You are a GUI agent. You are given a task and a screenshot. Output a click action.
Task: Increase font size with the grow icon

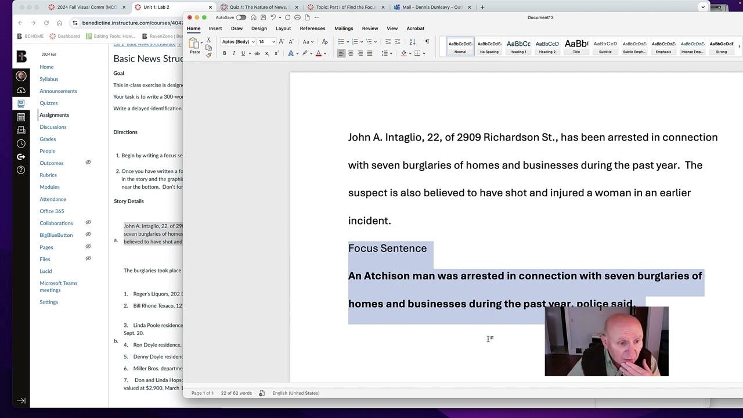point(282,42)
